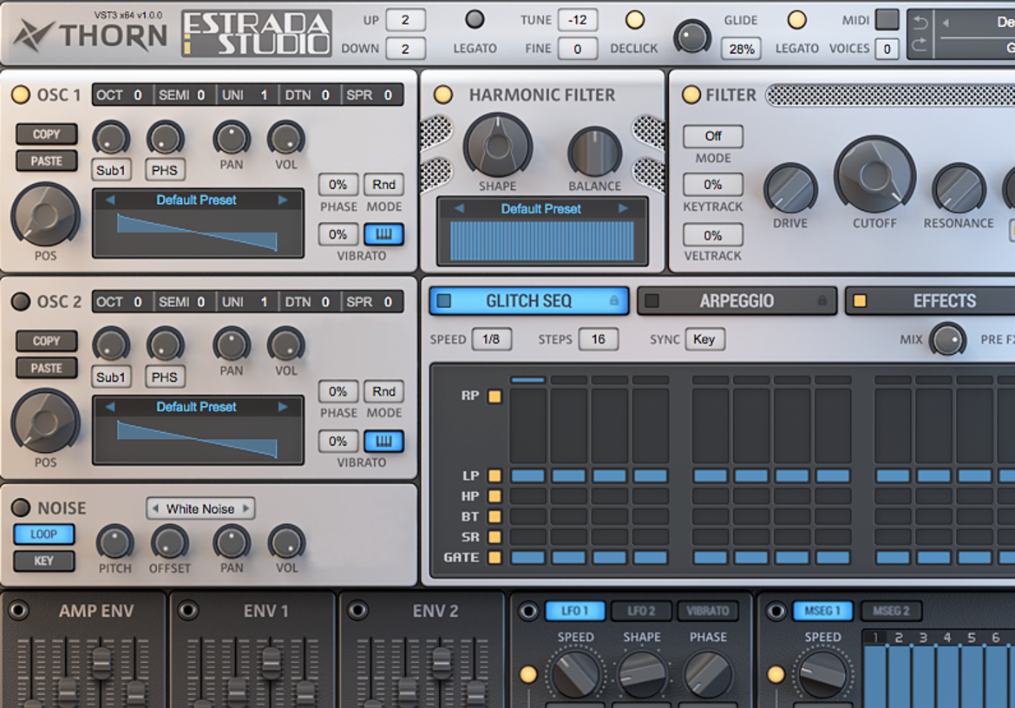Toggle the Noise LOOP button
Screen dimensions: 1015x708
(x=44, y=534)
